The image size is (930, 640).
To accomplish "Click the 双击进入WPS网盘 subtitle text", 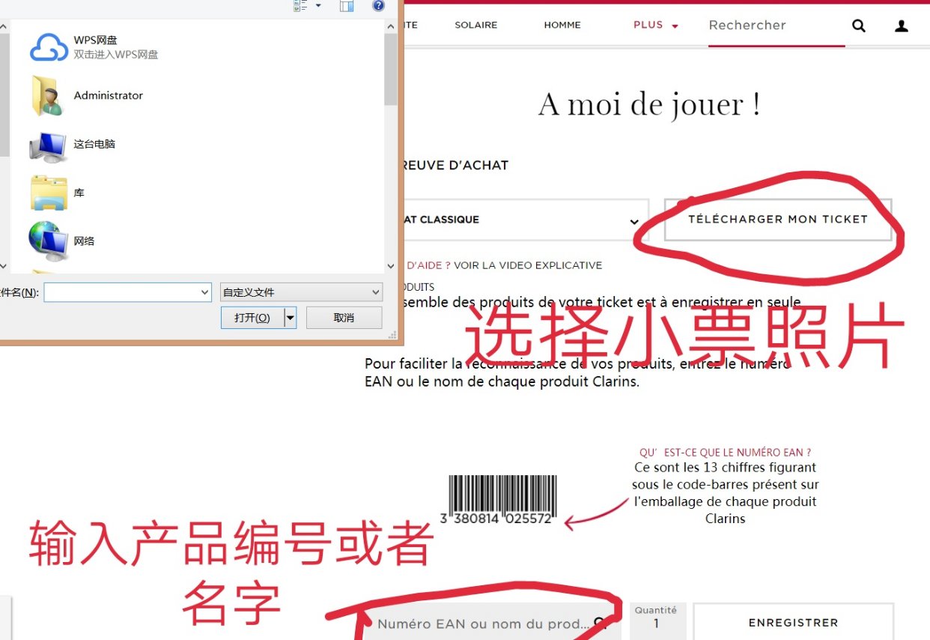I will point(116,55).
